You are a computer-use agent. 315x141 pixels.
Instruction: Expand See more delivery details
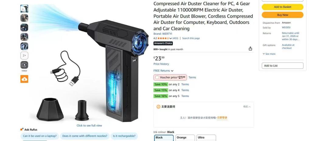tap(269, 54)
